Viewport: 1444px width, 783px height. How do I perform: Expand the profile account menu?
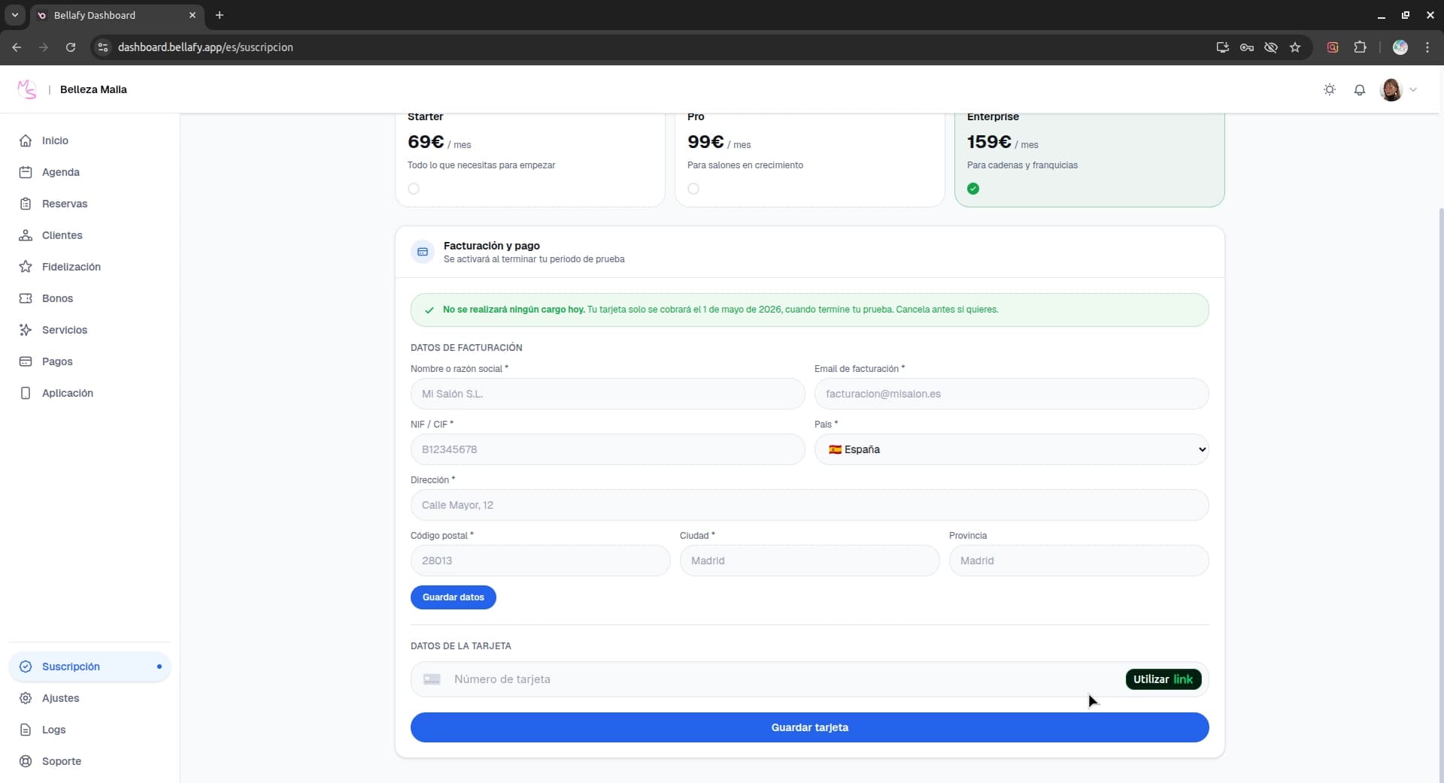click(1398, 89)
